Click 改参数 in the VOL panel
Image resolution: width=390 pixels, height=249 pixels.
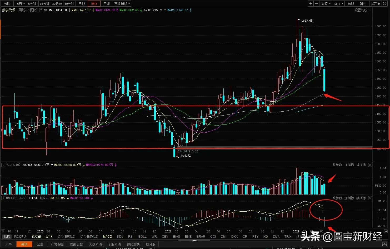click(x=337, y=165)
